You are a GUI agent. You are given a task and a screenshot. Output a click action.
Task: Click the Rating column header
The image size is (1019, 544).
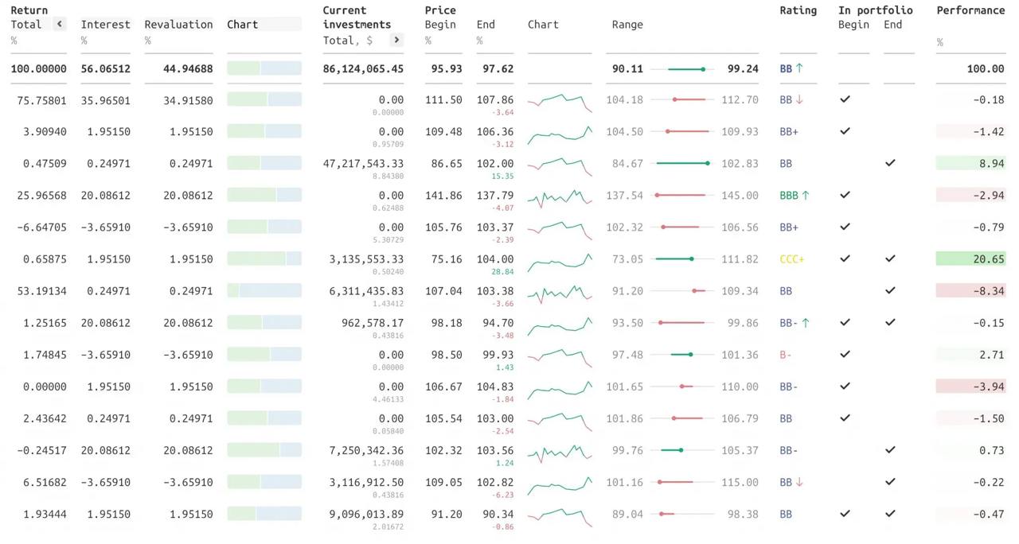click(x=798, y=10)
